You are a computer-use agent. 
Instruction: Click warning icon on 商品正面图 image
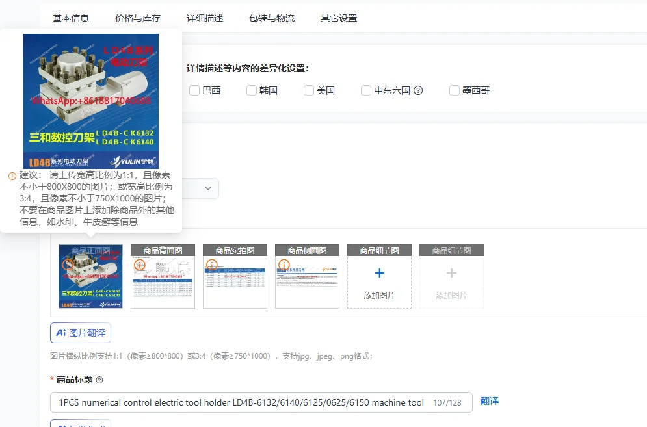tap(68, 265)
